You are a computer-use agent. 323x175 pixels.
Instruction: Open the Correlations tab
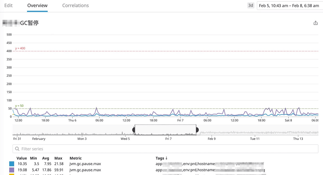tap(76, 6)
